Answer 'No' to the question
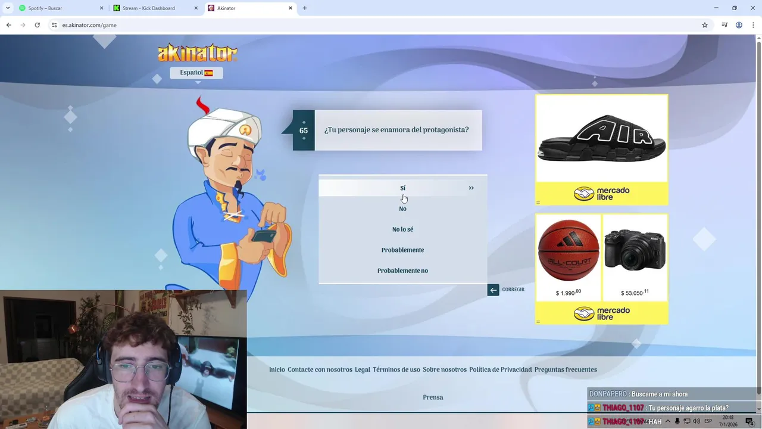Viewport: 762px width, 429px height. (402, 209)
